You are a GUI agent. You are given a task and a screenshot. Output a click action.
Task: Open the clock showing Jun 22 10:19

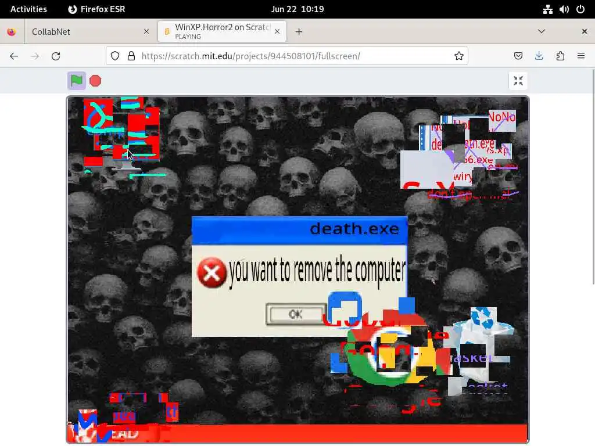point(297,9)
